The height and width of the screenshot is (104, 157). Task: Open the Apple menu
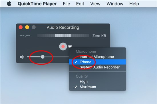click(x=9, y=4)
